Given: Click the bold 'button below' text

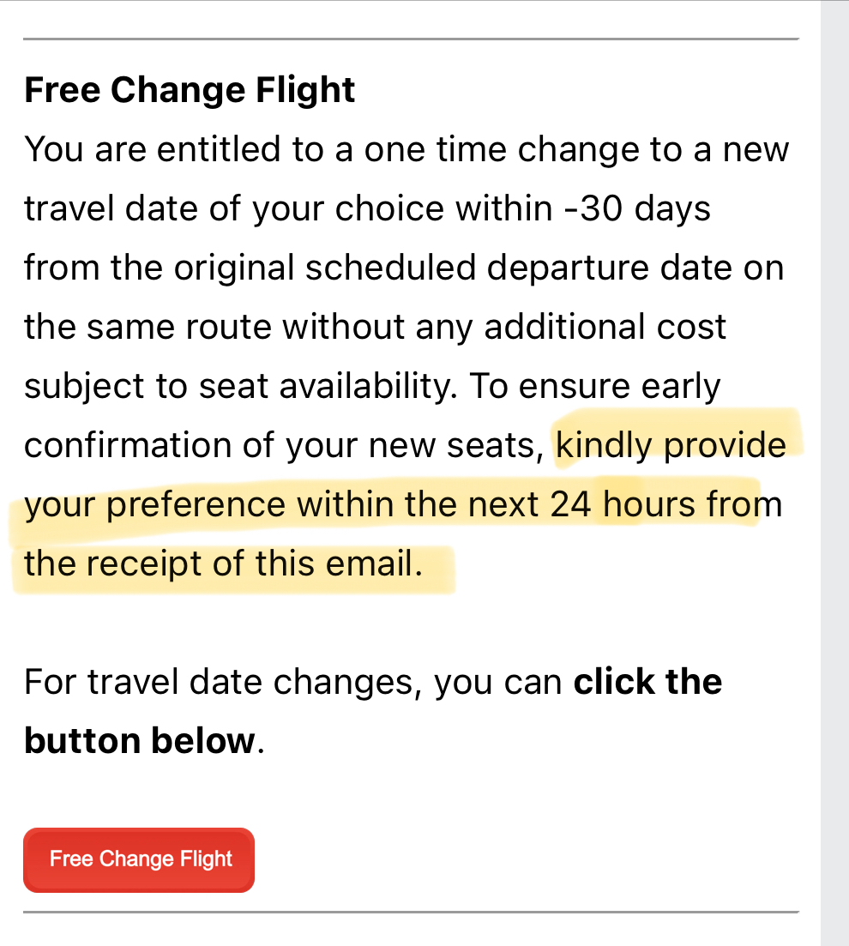Looking at the screenshot, I should tap(140, 741).
